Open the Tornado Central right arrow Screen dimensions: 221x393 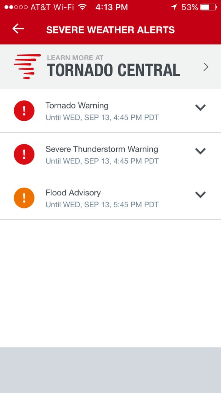point(206,67)
